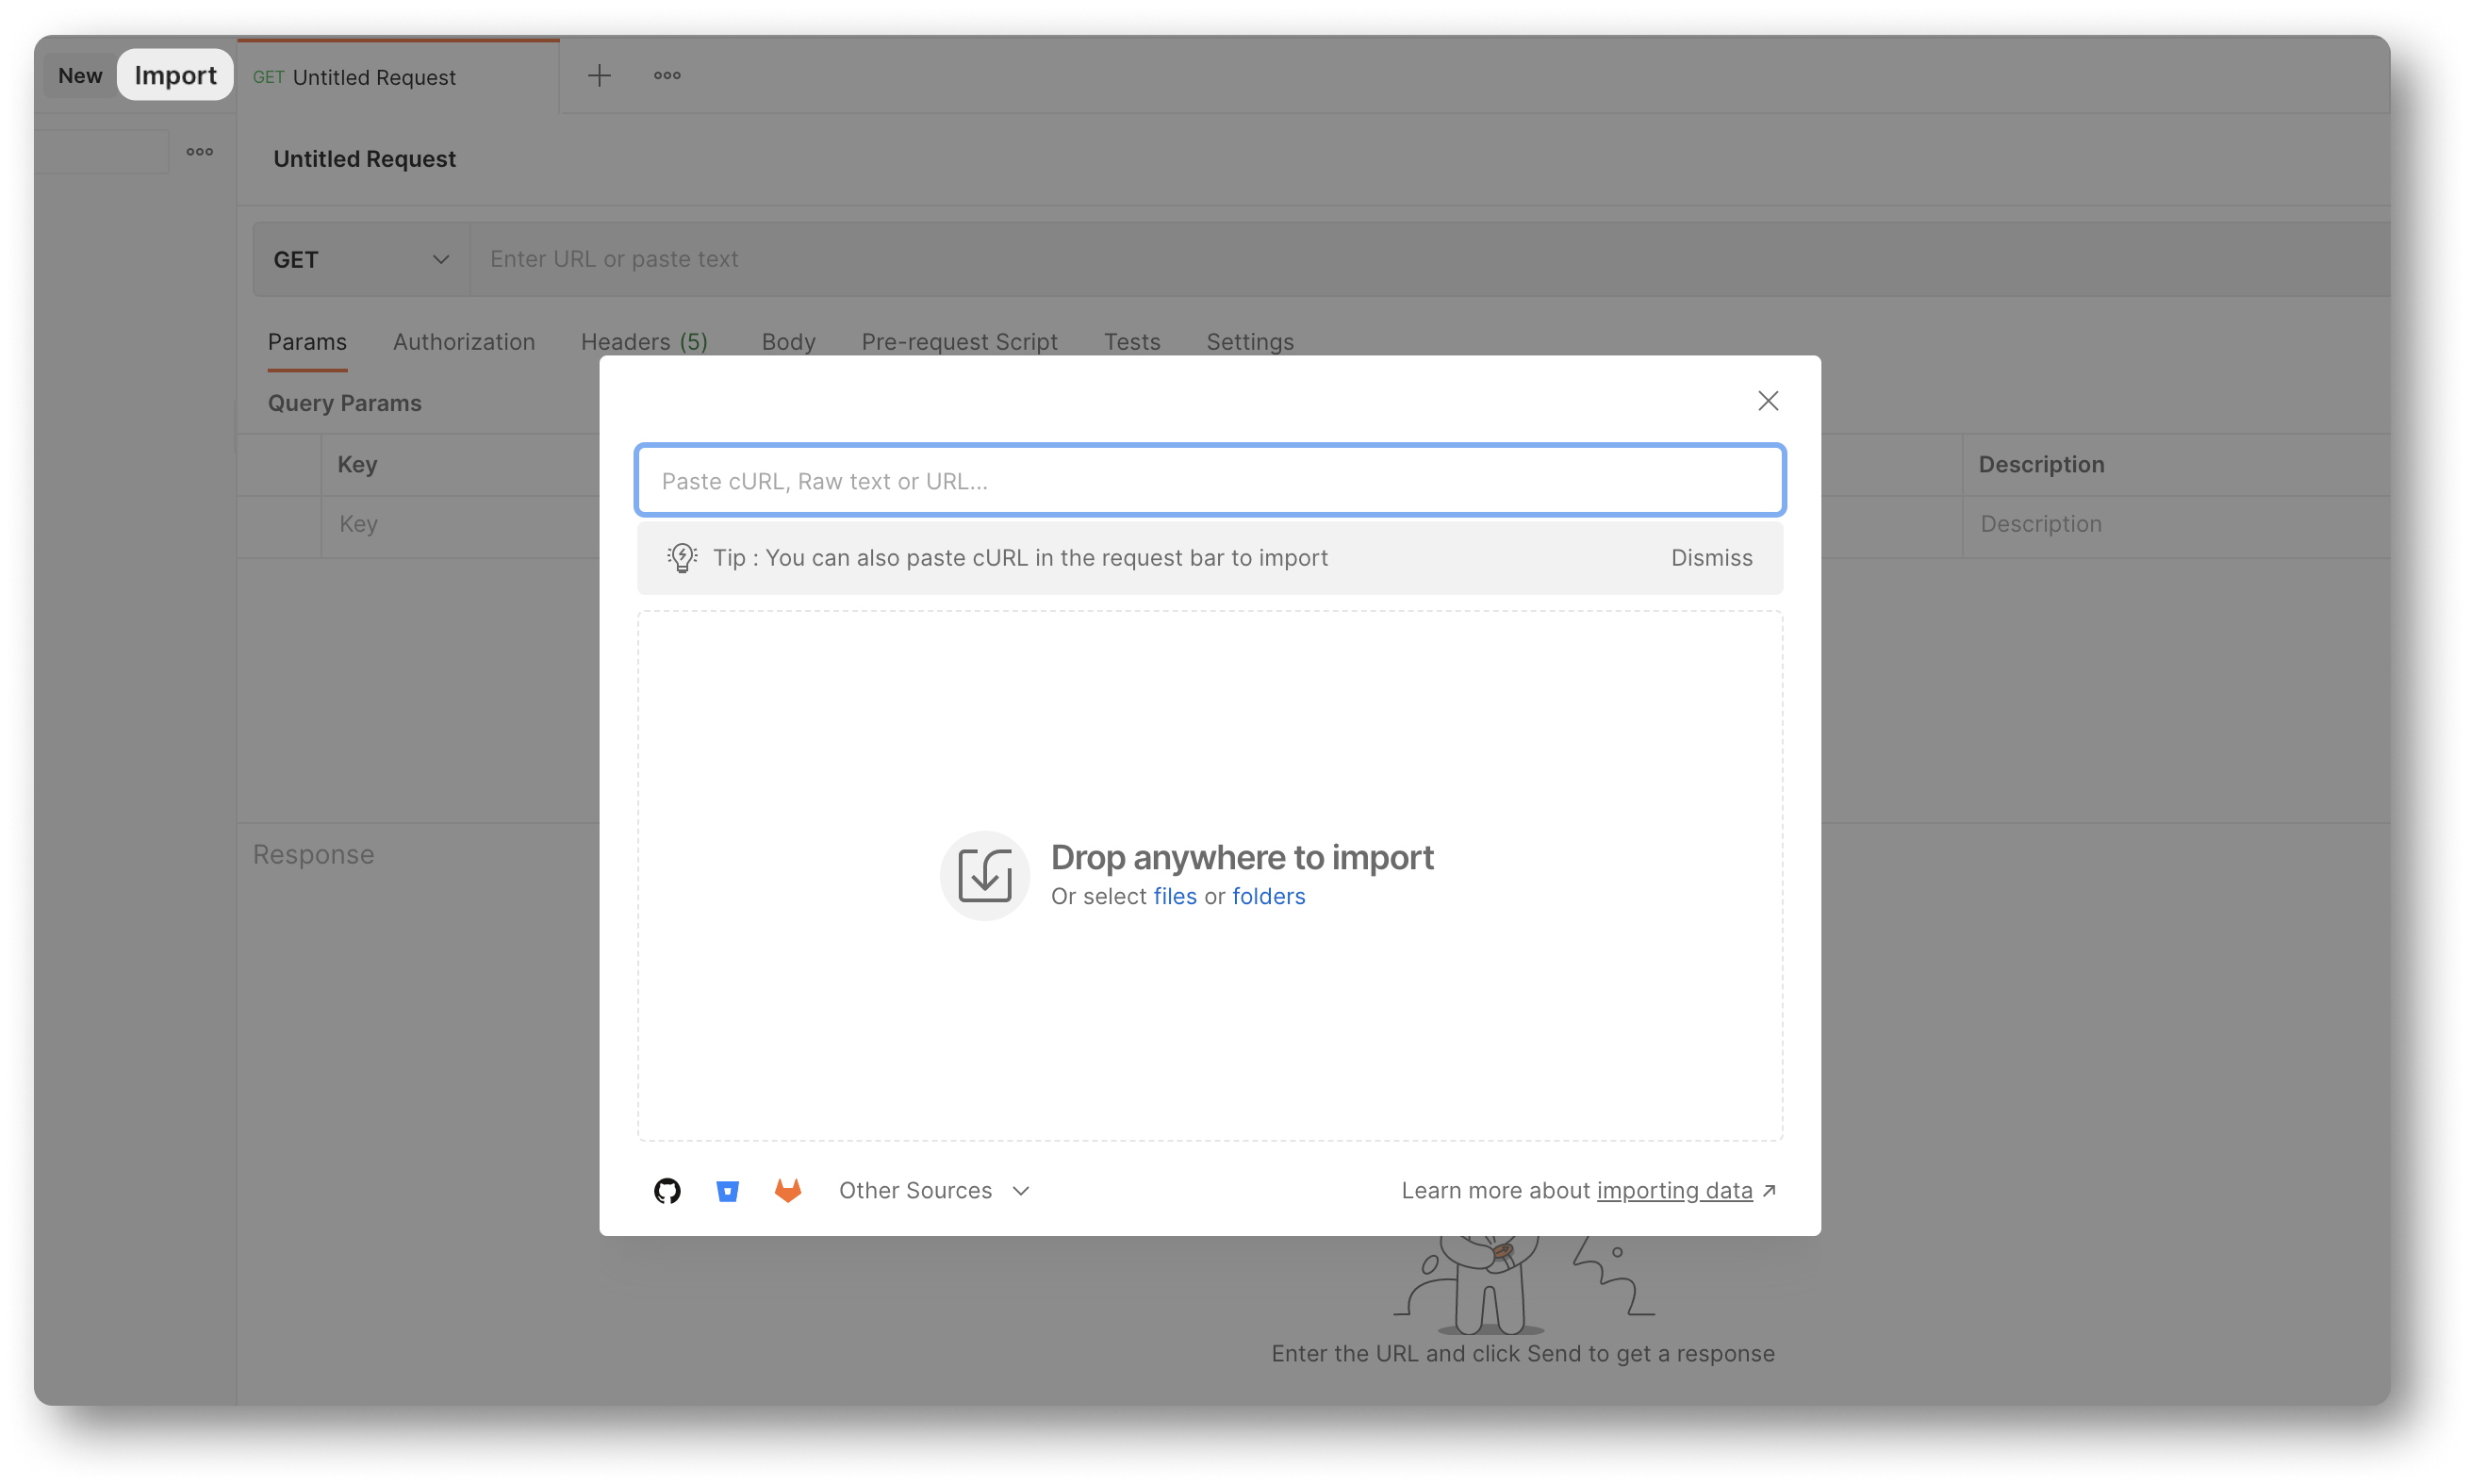
Task: Click the Pre-request Script tab
Action: (958, 340)
